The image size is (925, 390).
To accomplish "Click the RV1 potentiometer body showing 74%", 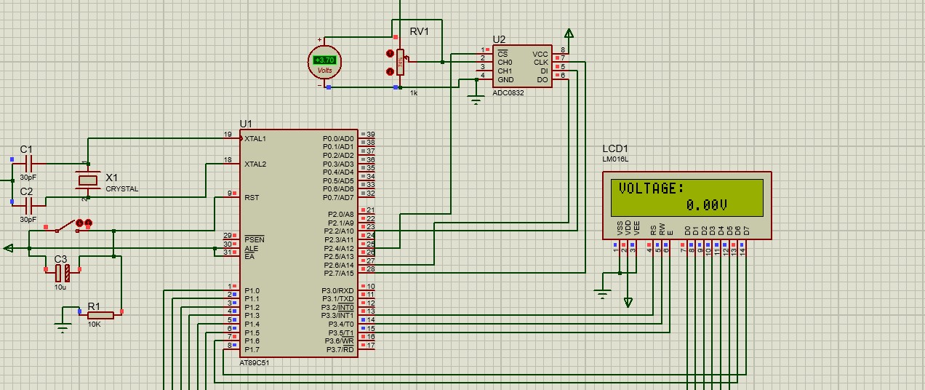I will tap(400, 63).
